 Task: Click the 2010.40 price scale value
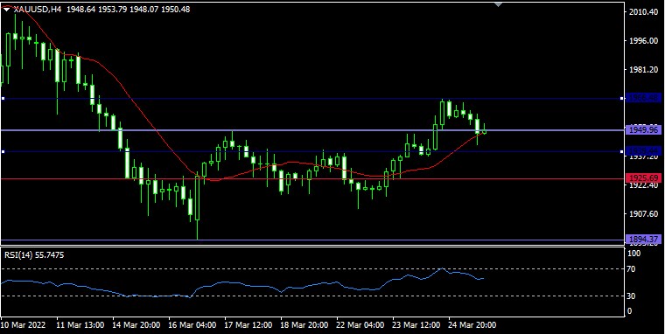(x=643, y=12)
